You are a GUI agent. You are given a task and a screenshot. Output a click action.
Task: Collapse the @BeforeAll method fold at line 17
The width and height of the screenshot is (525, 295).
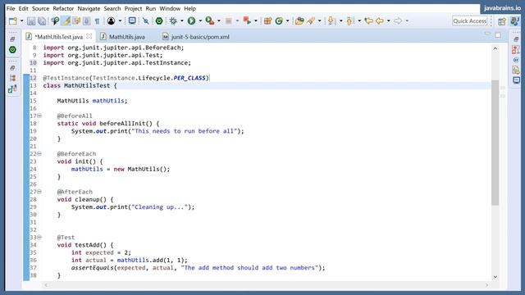pos(39,116)
